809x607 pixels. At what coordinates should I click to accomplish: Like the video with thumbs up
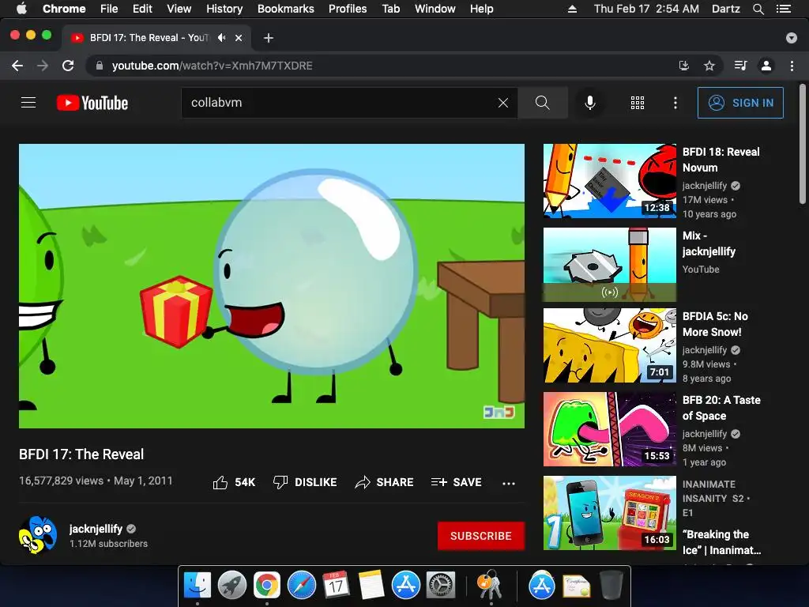[220, 482]
